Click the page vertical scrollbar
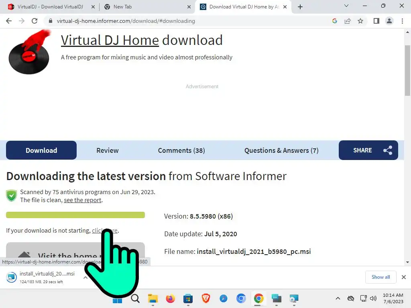This screenshot has height=308, width=411. click(x=407, y=70)
